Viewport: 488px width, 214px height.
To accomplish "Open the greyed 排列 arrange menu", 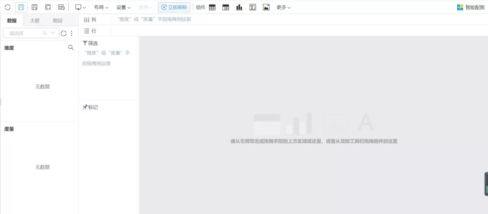I will pyautogui.click(x=145, y=7).
